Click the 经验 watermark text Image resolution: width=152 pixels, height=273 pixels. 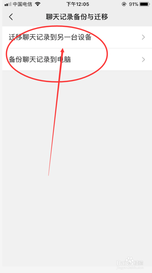click(139, 262)
